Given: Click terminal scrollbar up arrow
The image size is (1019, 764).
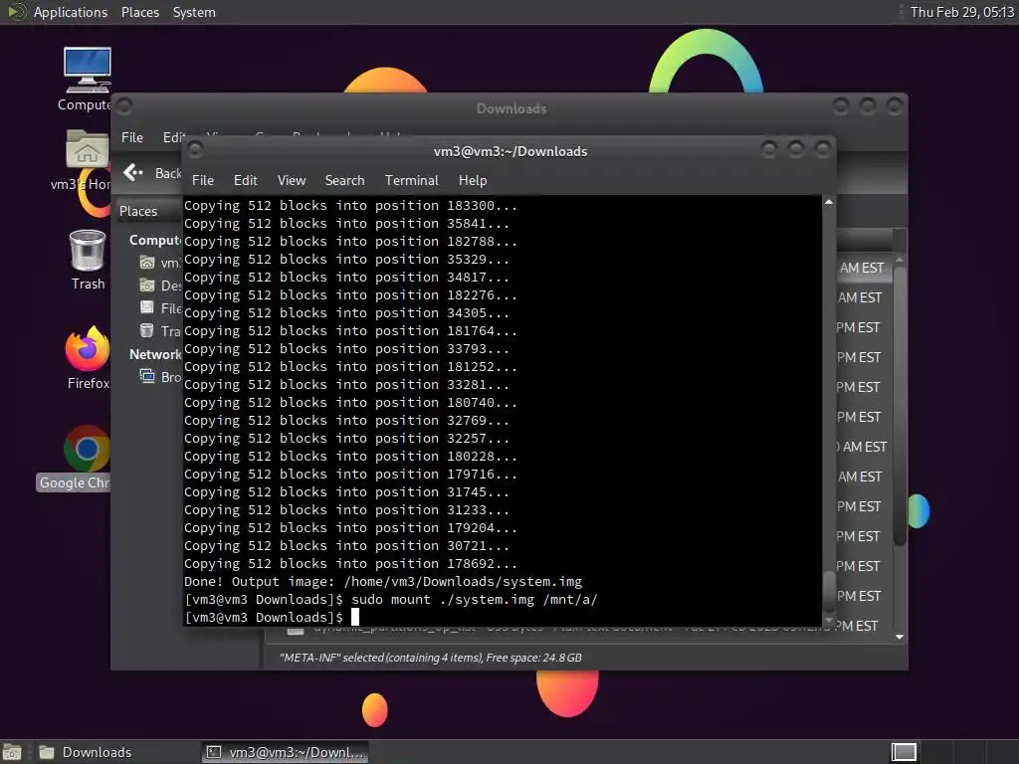Looking at the screenshot, I should point(829,202).
